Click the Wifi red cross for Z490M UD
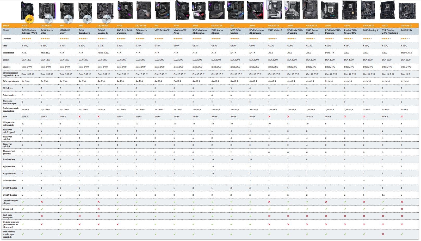The width and height of the screenshot is (421, 241). coord(402,117)
